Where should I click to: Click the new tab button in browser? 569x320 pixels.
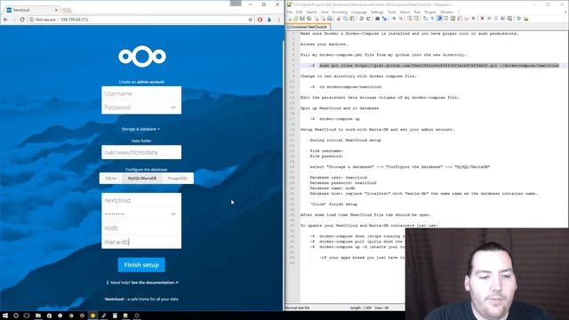pyautogui.click(x=67, y=10)
